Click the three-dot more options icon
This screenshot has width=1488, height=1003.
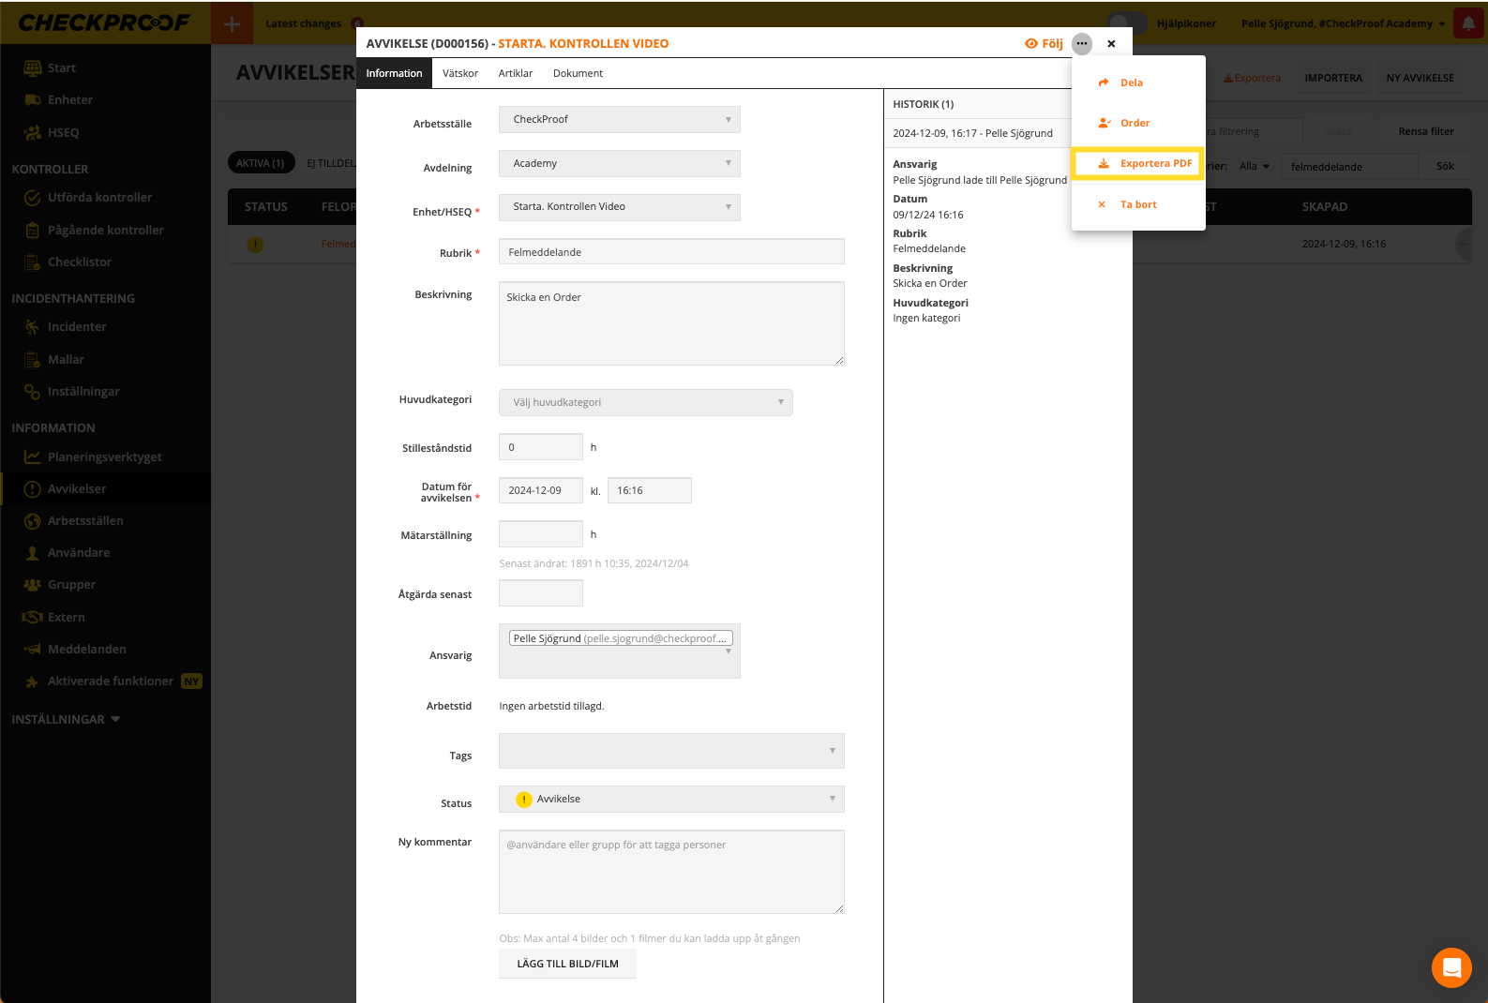coord(1082,43)
